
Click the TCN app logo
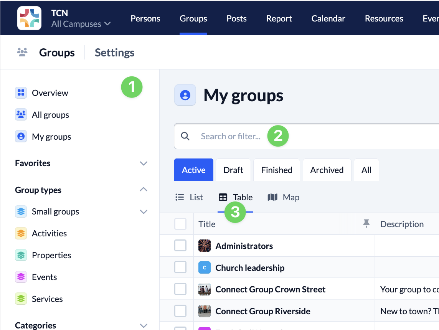(x=29, y=18)
